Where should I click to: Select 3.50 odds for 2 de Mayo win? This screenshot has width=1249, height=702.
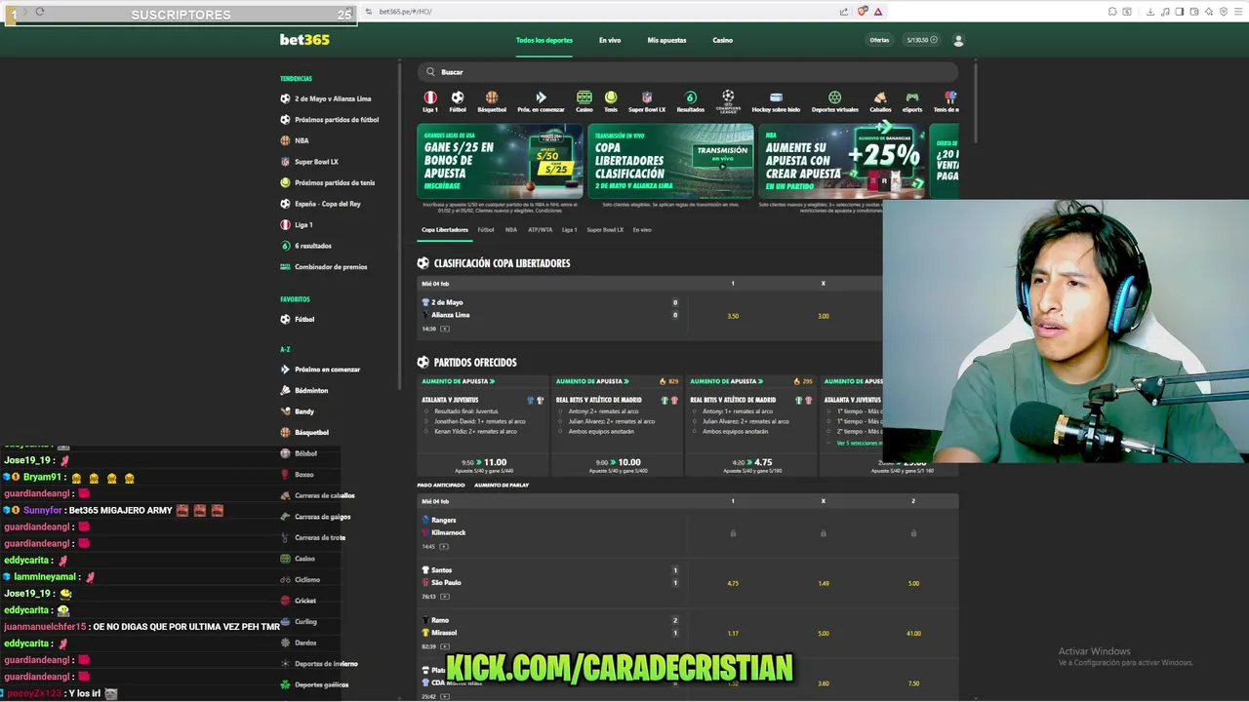click(x=733, y=316)
